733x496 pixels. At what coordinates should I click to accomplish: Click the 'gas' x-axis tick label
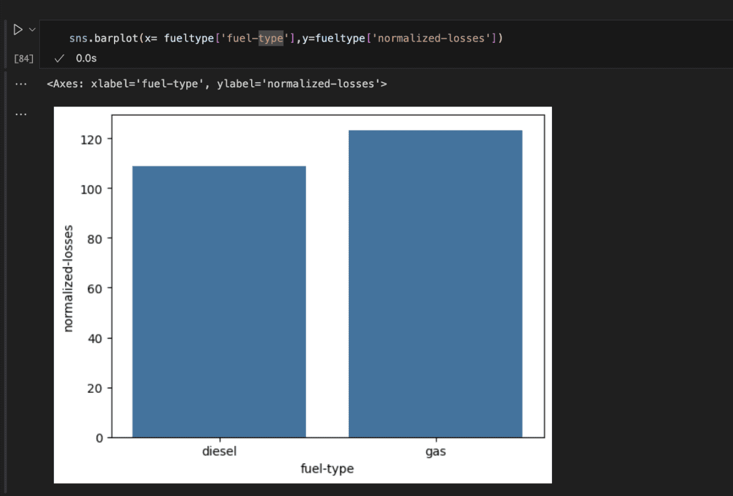click(435, 451)
